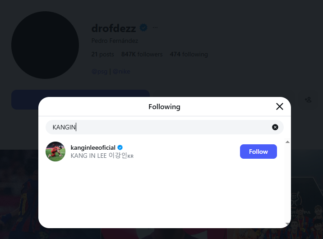The image size is (323, 239).
Task: Clear the KANGIN search text
Action: [275, 127]
